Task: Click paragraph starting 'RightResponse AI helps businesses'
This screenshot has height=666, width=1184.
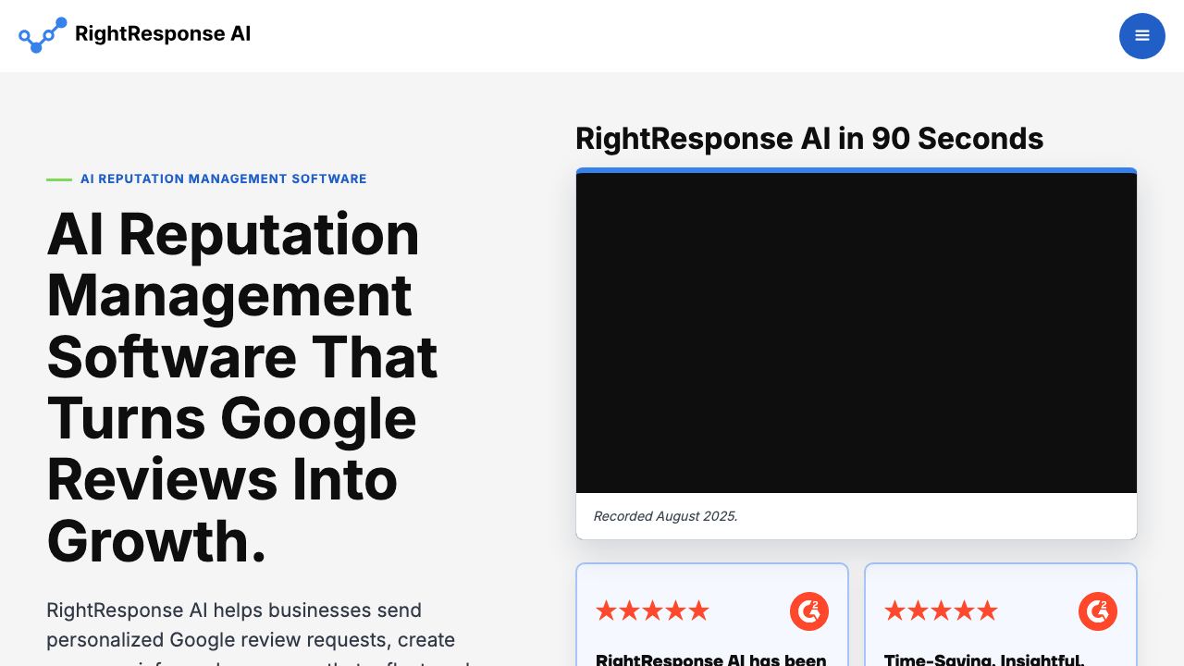Action: pos(259,634)
